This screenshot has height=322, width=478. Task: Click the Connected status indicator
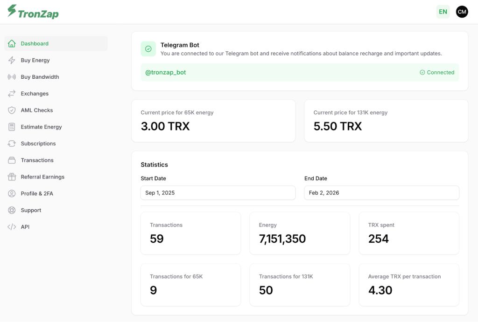pyautogui.click(x=437, y=72)
